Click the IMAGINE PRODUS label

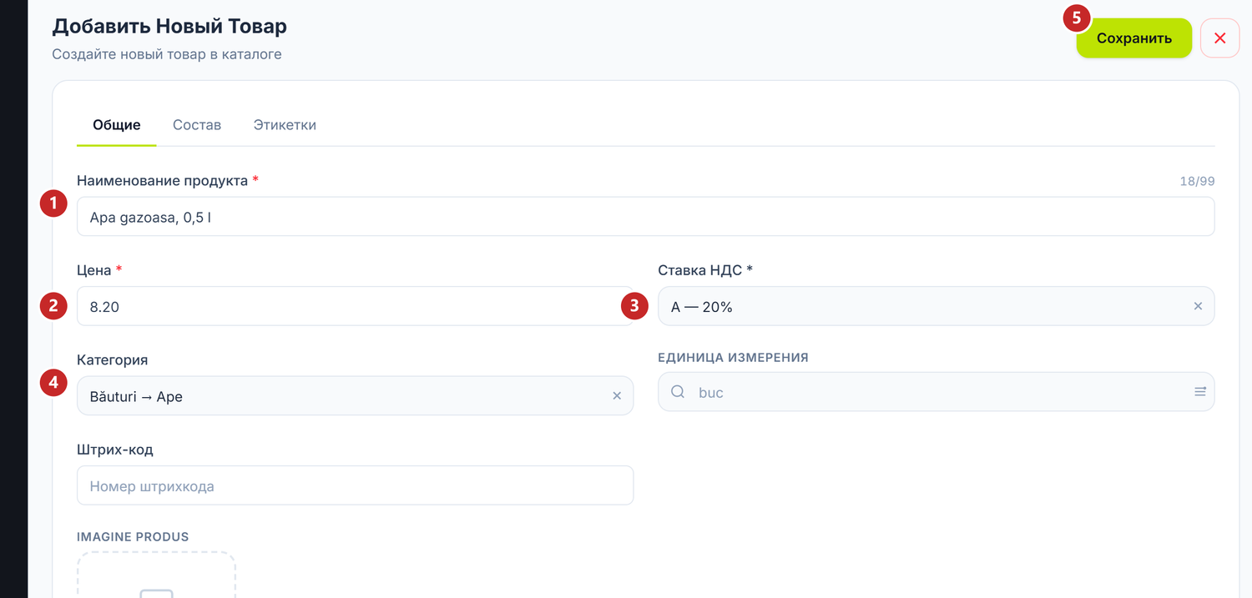point(133,536)
